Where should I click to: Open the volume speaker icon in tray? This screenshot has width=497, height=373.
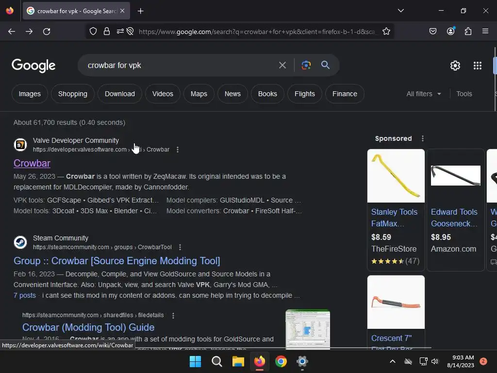[x=435, y=361]
